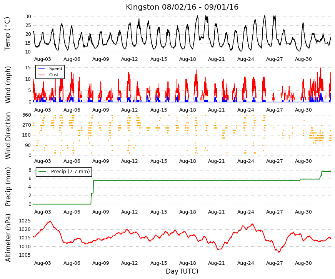Click the Speed label in wind legend
The image size is (335, 279).
click(x=55, y=68)
